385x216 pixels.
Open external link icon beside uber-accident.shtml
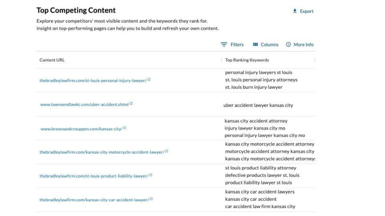tap(131, 104)
